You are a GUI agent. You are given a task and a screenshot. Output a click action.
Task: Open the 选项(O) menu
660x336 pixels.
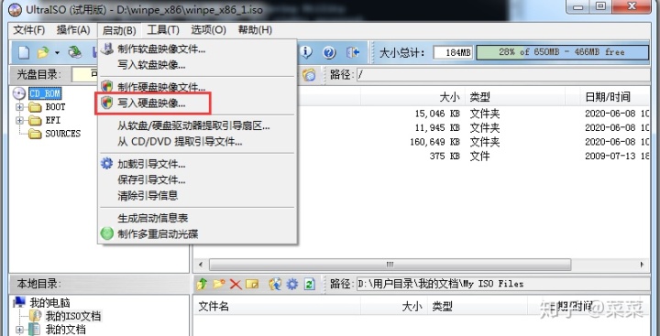tap(208, 30)
